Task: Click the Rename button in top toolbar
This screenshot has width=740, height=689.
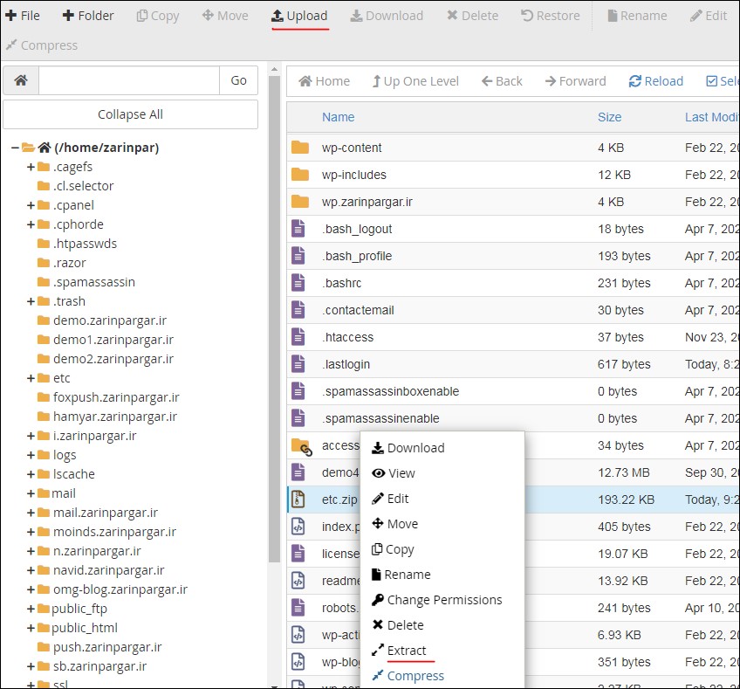Action: point(637,16)
